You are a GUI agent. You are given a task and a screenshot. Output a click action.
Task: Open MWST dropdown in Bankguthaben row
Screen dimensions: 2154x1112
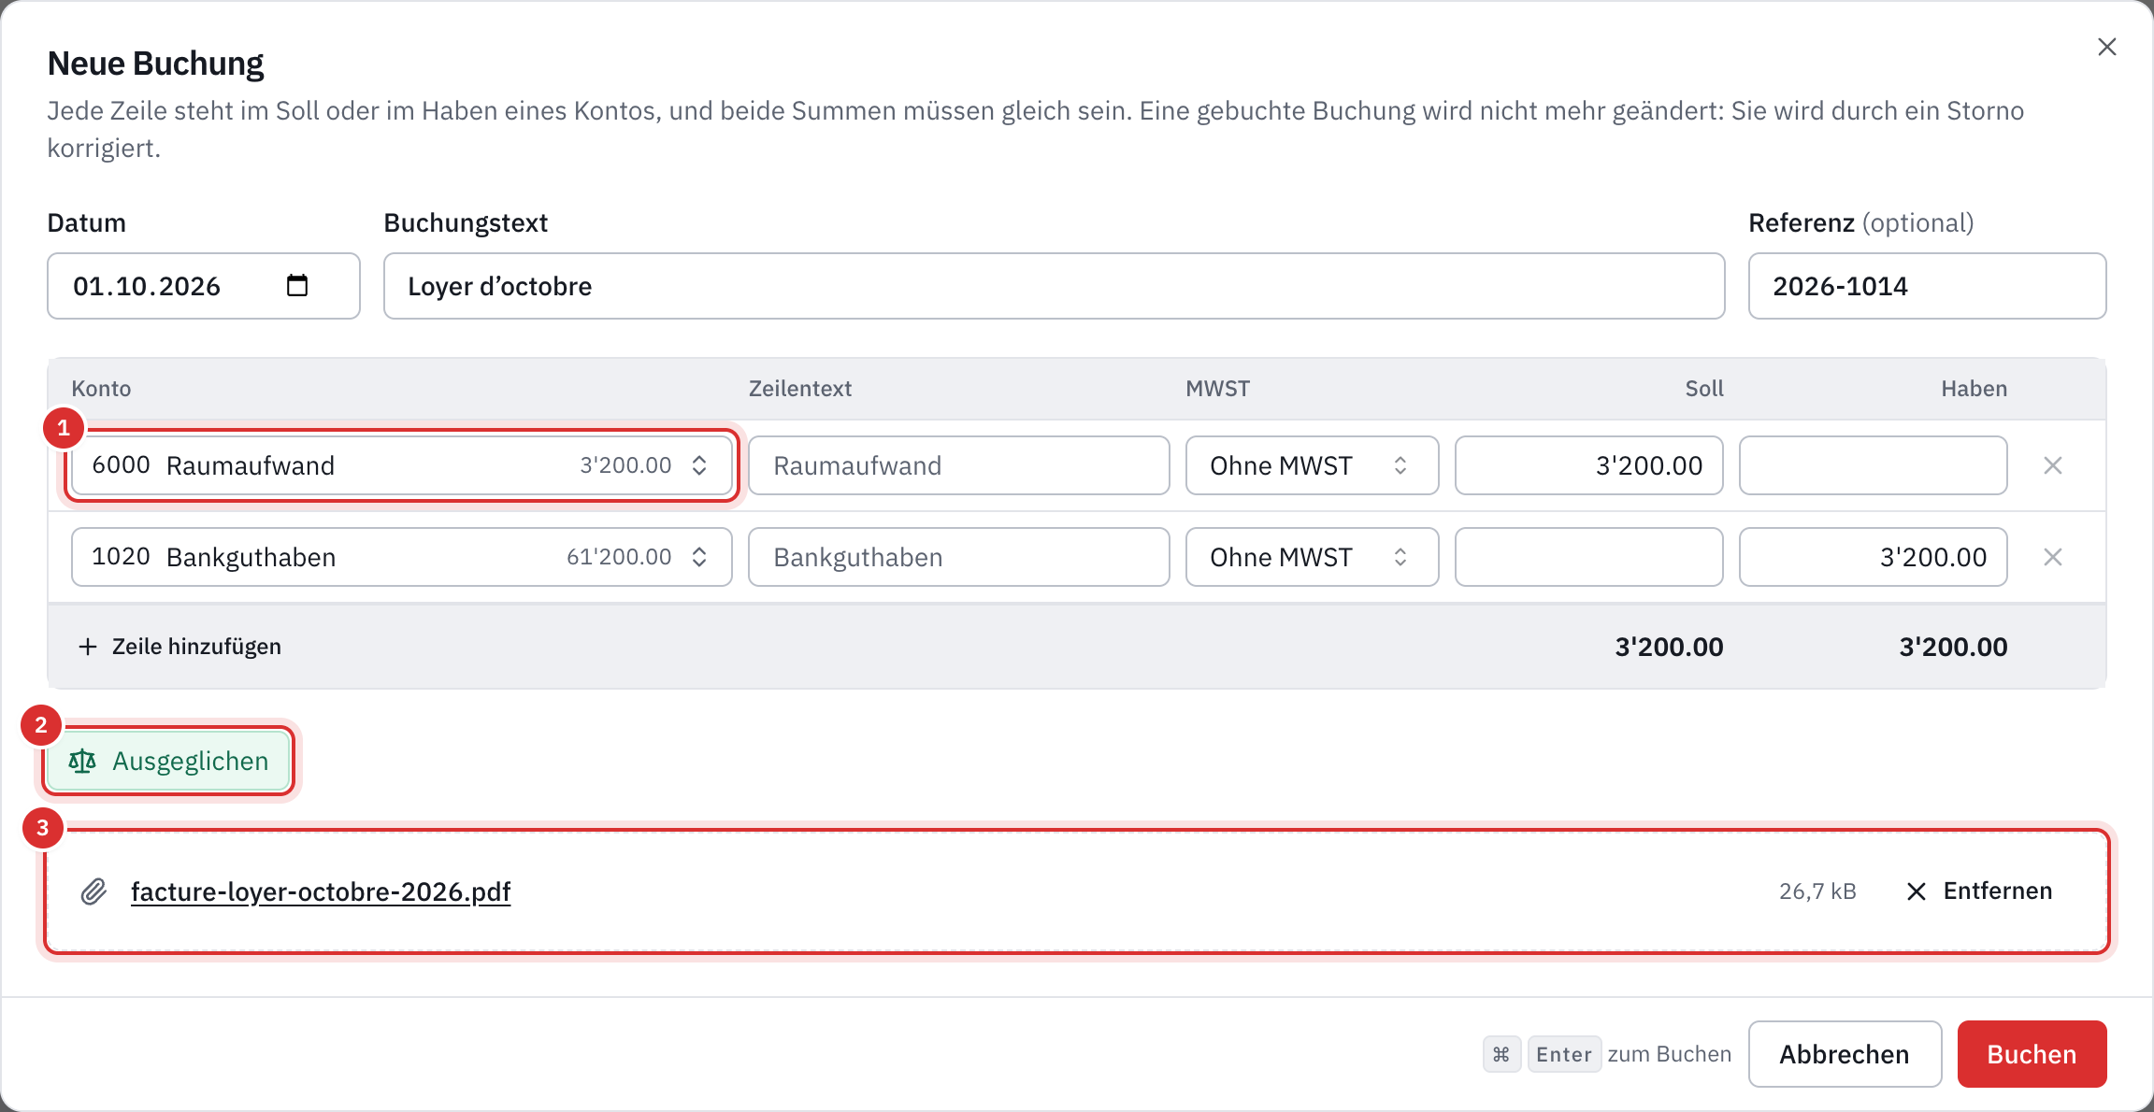pos(1312,557)
